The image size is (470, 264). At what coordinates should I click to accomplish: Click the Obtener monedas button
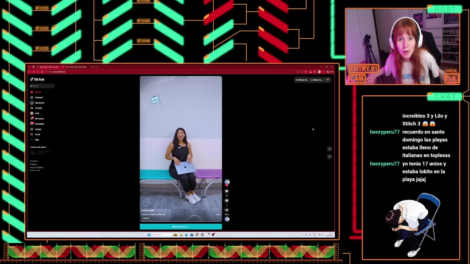point(302,80)
